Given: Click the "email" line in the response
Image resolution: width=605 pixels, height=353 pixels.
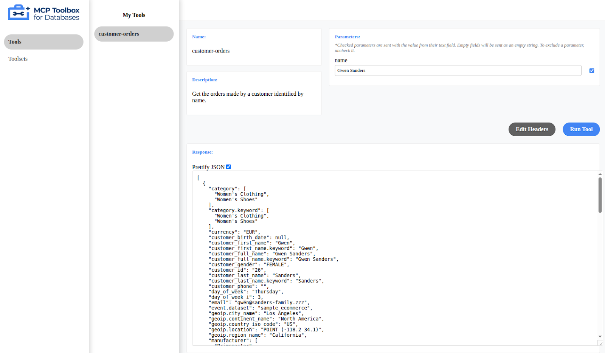Looking at the screenshot, I should 259,303.
